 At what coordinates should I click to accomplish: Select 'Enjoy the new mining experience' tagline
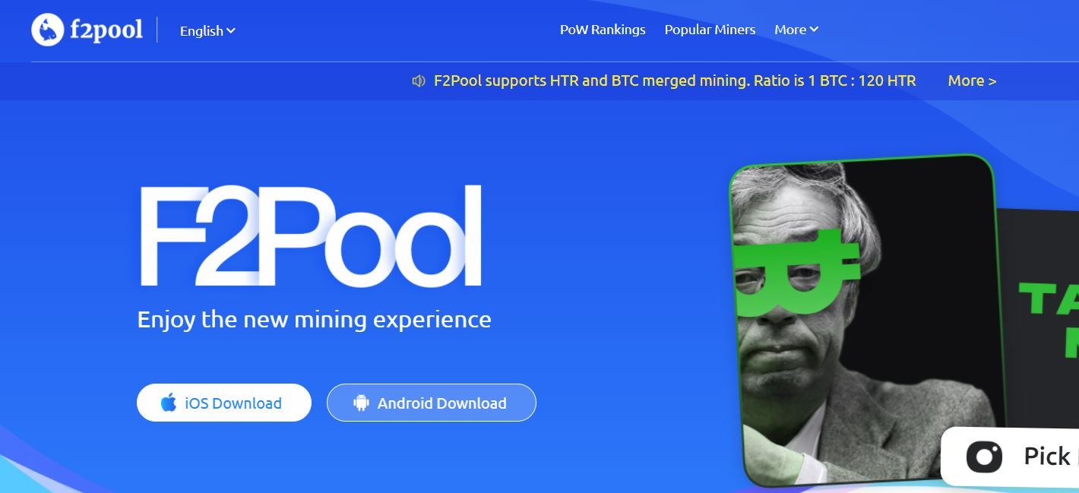(314, 320)
